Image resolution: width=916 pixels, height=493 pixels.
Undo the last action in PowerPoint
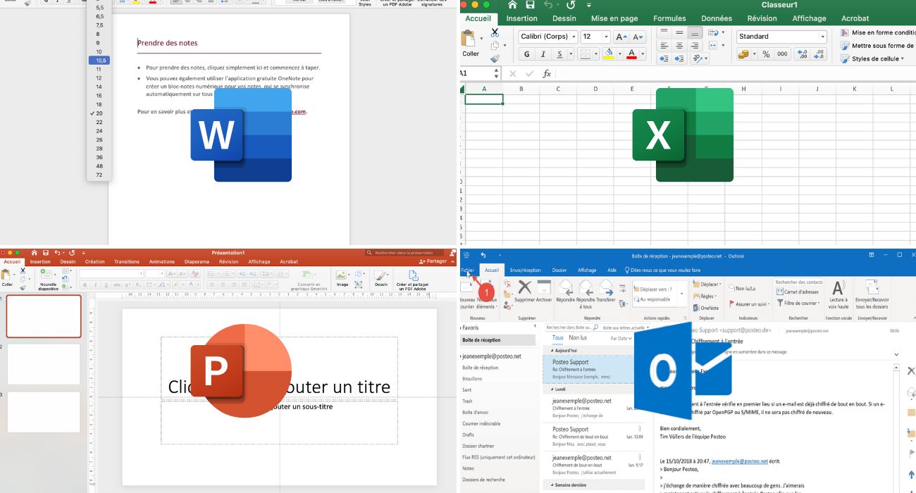point(58,252)
